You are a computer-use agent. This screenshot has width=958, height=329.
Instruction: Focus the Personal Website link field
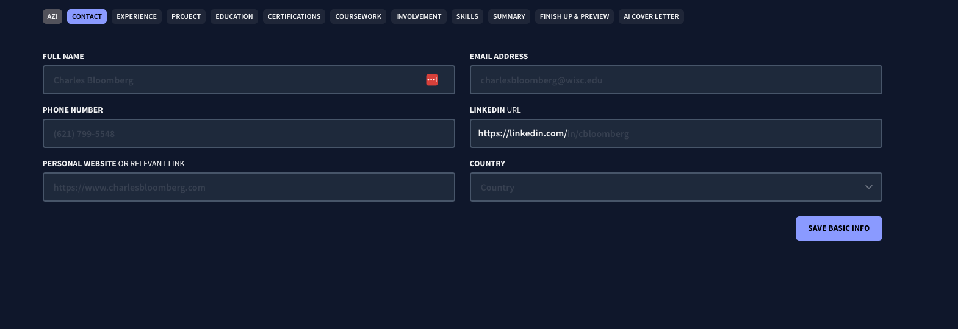point(249,187)
